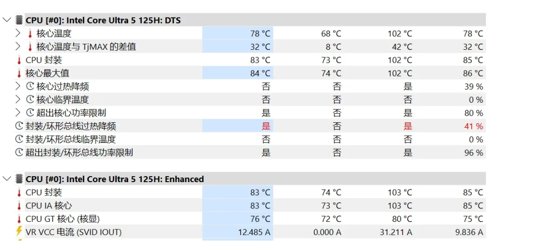Expand the 核心温度与 TjMAX 的差值 row
This screenshot has width=545, height=241.
click(18, 47)
